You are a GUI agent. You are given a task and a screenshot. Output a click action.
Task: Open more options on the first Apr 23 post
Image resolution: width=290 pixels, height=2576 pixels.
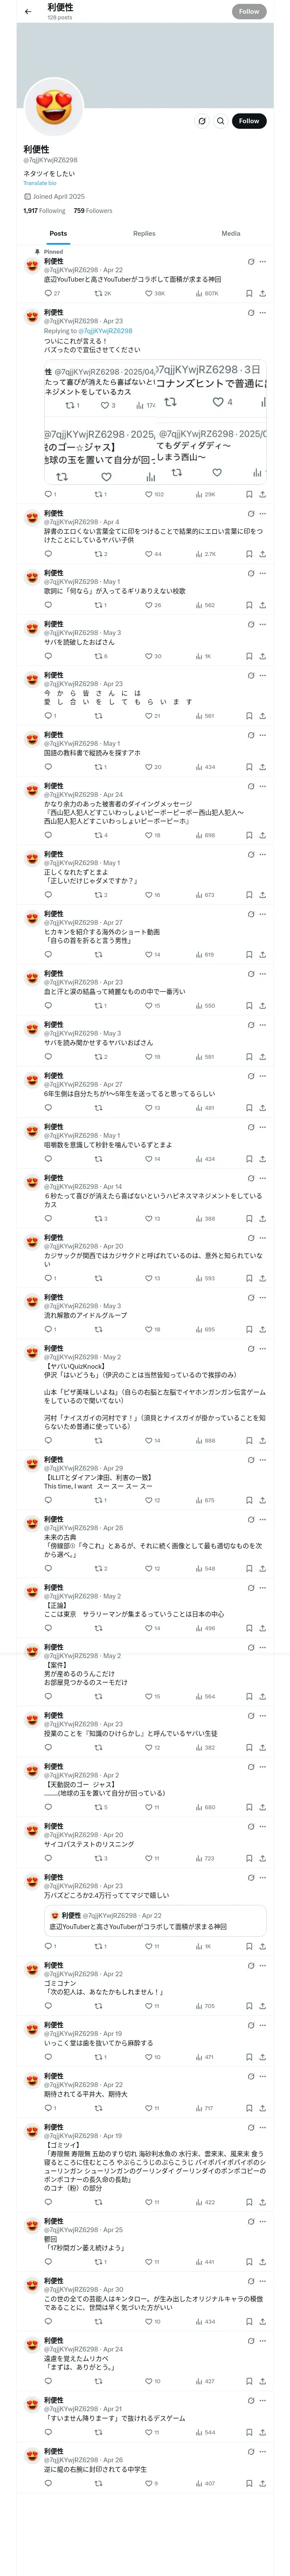pos(263,313)
